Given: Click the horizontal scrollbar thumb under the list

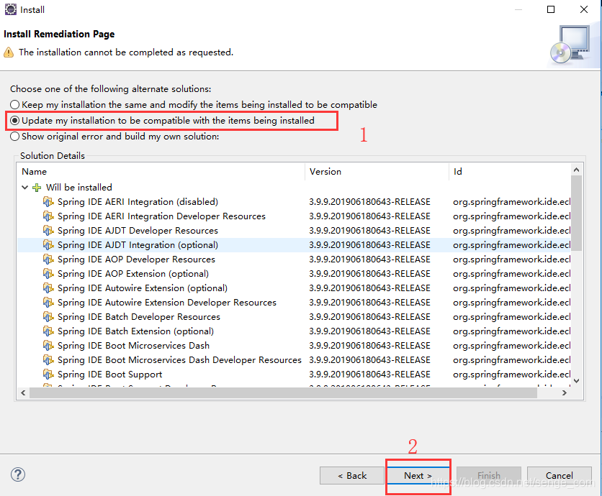Looking at the screenshot, I should coord(283,393).
